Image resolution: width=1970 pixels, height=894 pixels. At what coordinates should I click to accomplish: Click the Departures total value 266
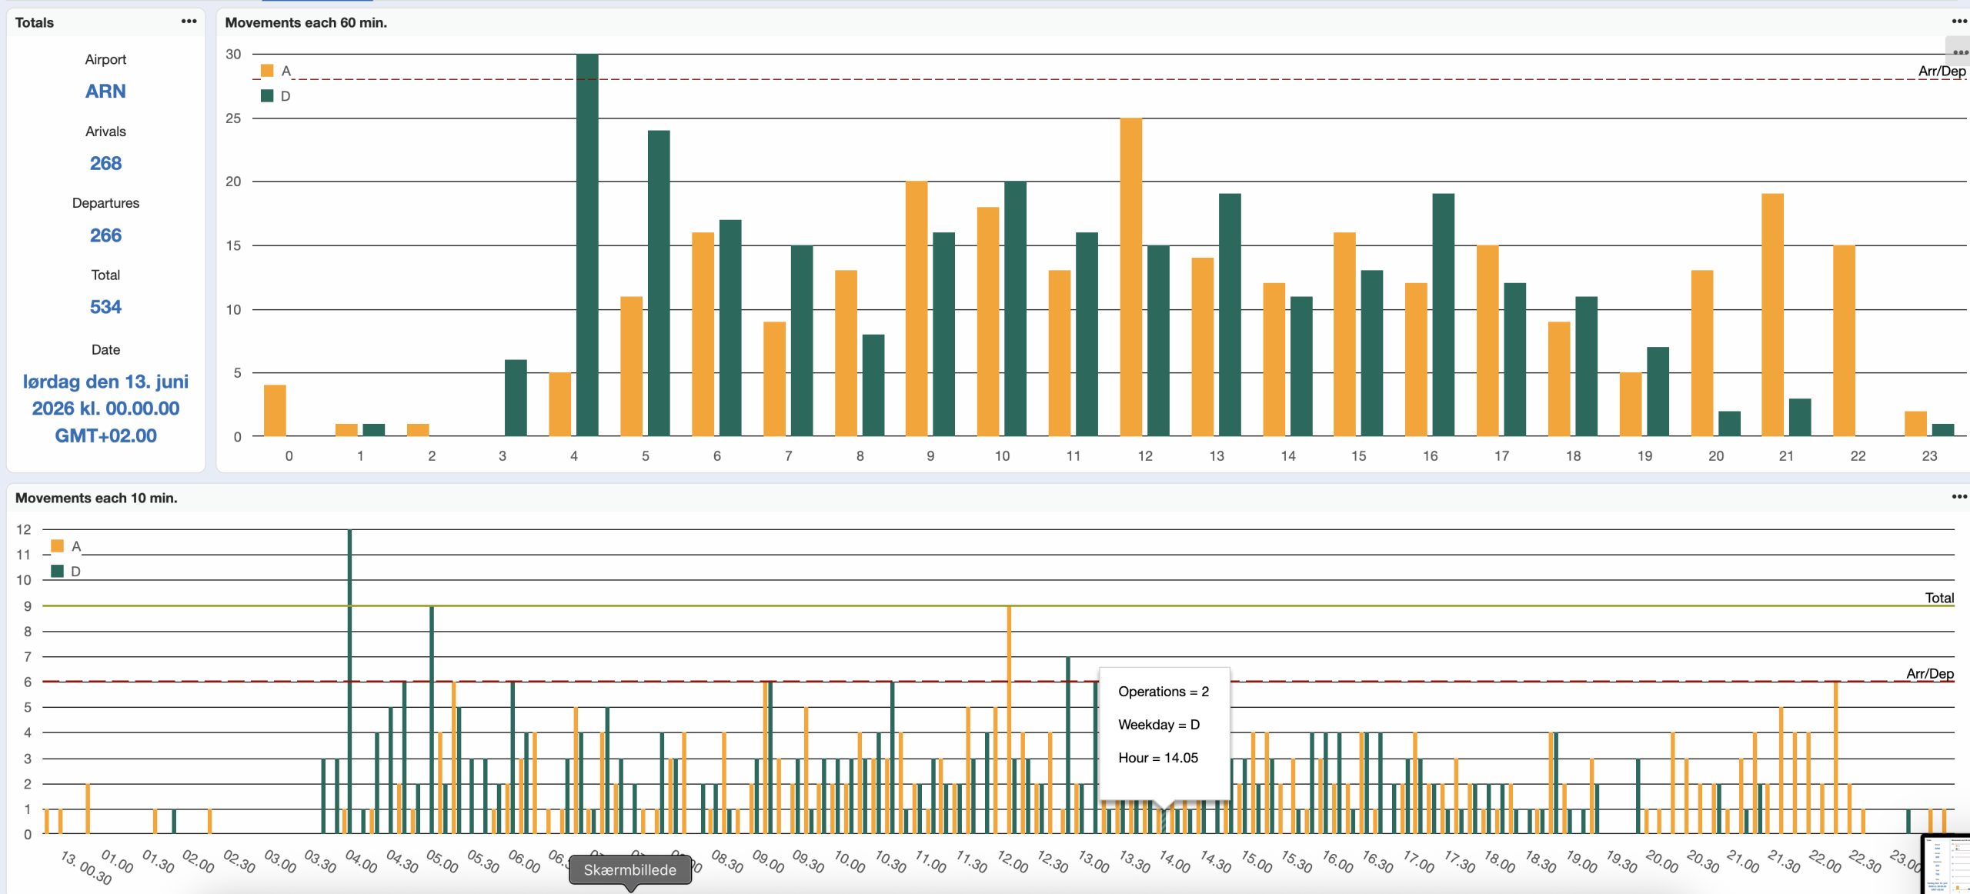[105, 235]
